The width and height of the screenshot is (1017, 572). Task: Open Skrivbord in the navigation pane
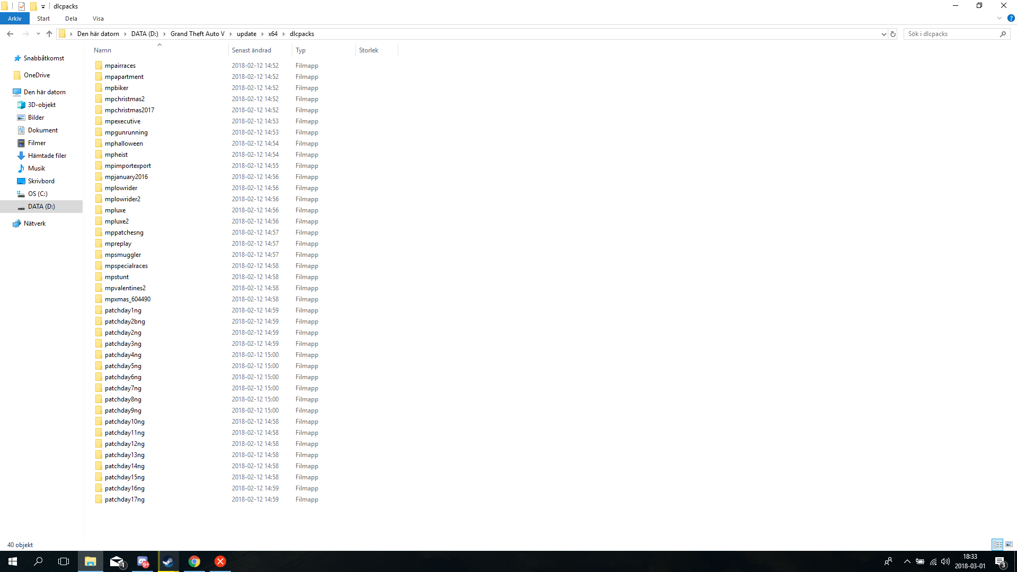pos(41,181)
